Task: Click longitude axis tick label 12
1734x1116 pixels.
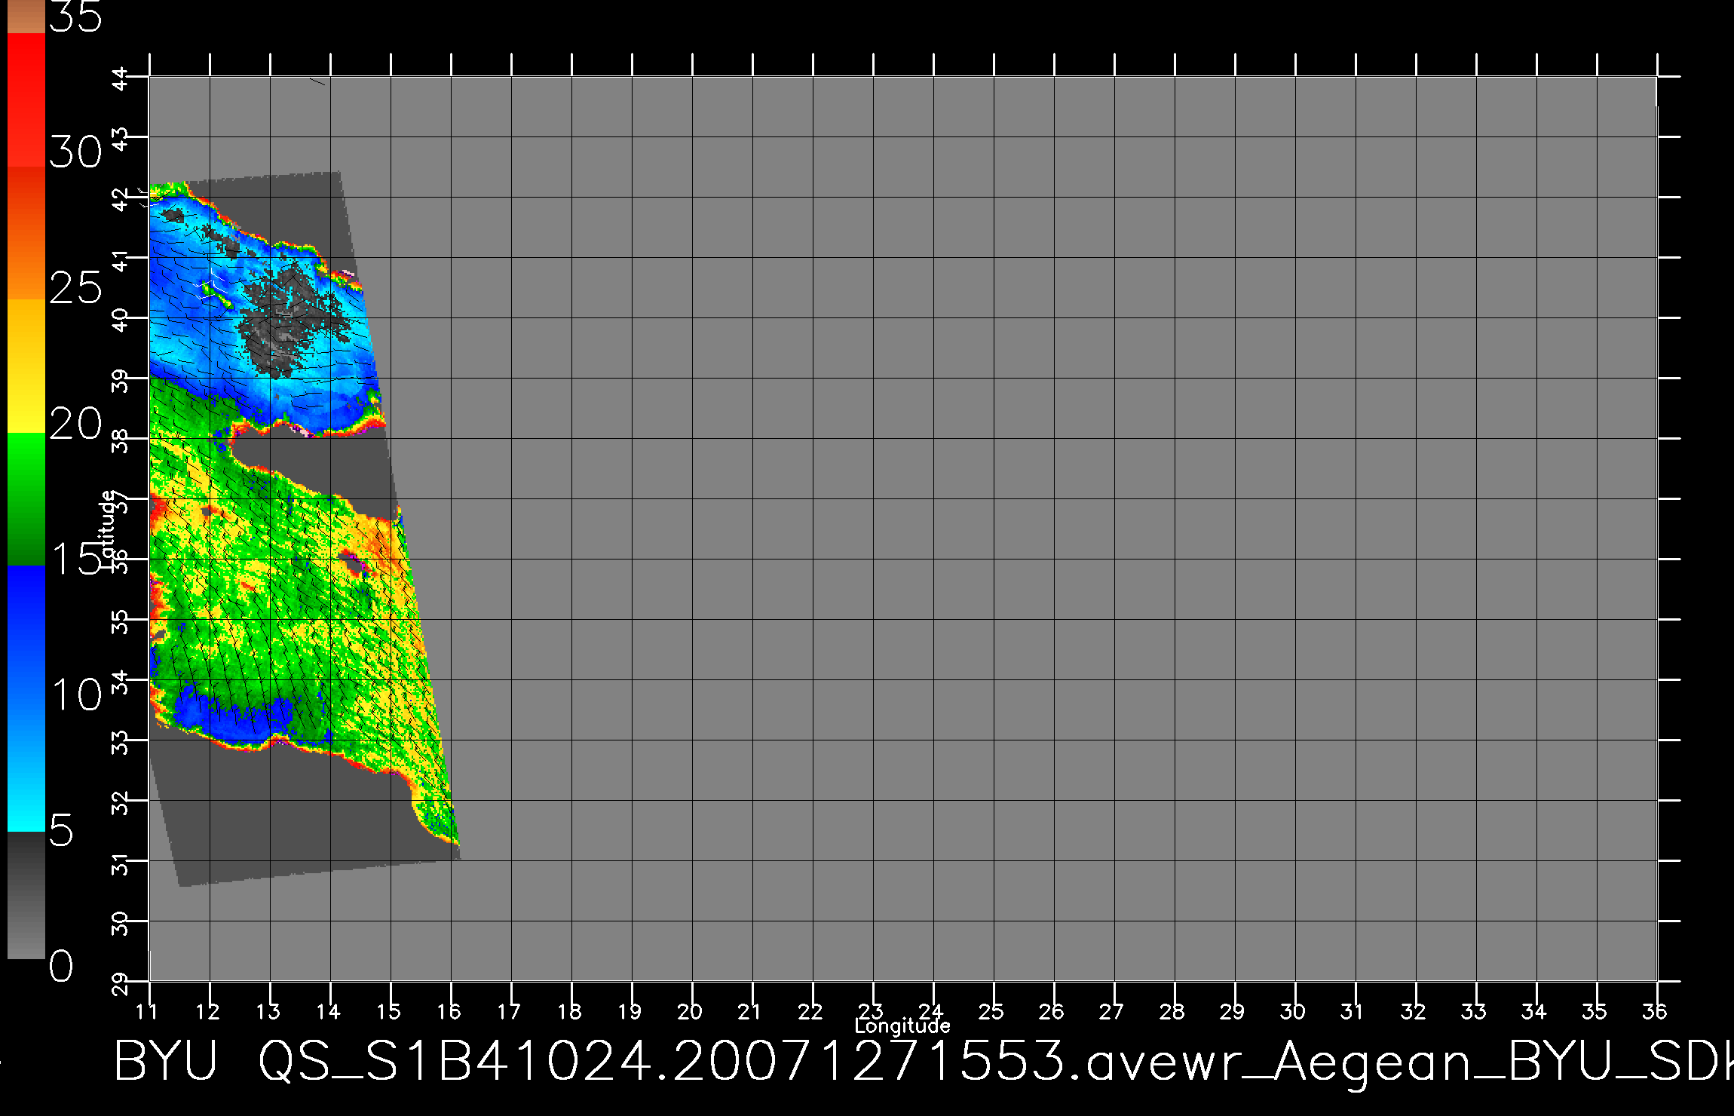Action: click(x=207, y=1011)
